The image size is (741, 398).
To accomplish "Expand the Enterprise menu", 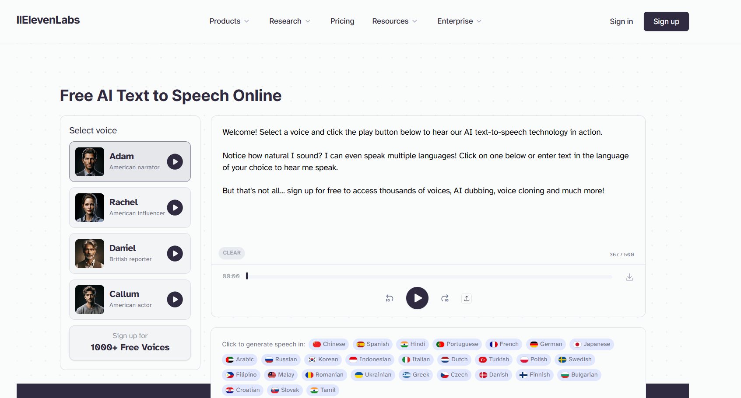I will pyautogui.click(x=459, y=21).
